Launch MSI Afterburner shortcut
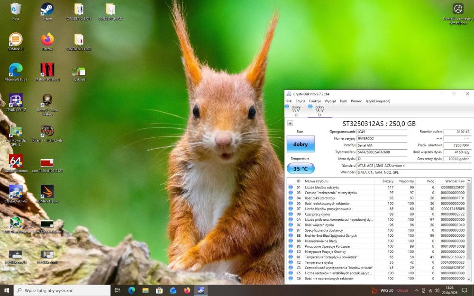The height and width of the screenshot is (296, 474). (x=16, y=225)
